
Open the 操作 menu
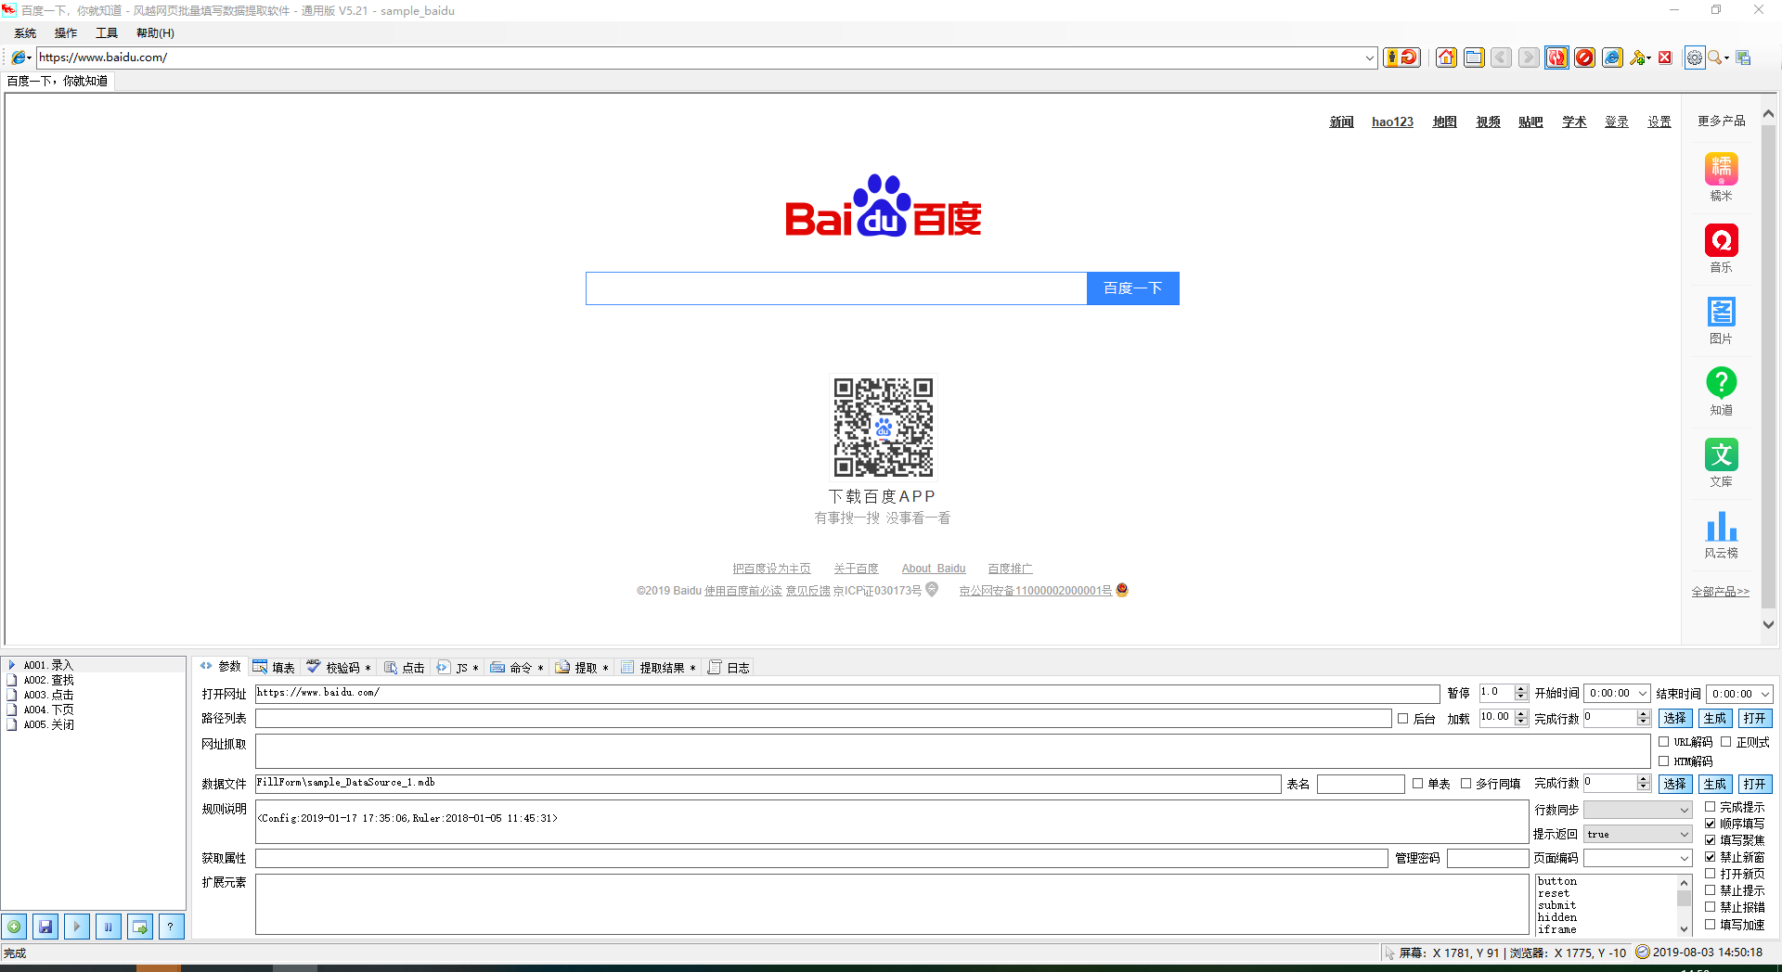coord(66,33)
